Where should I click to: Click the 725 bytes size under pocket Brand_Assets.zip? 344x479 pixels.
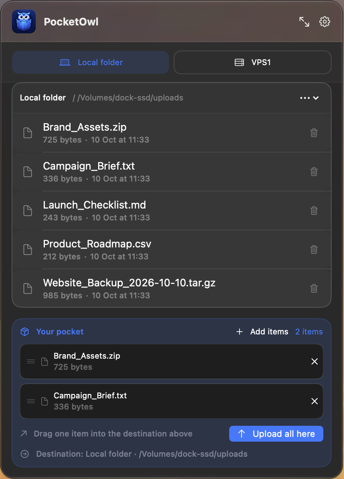tap(73, 367)
